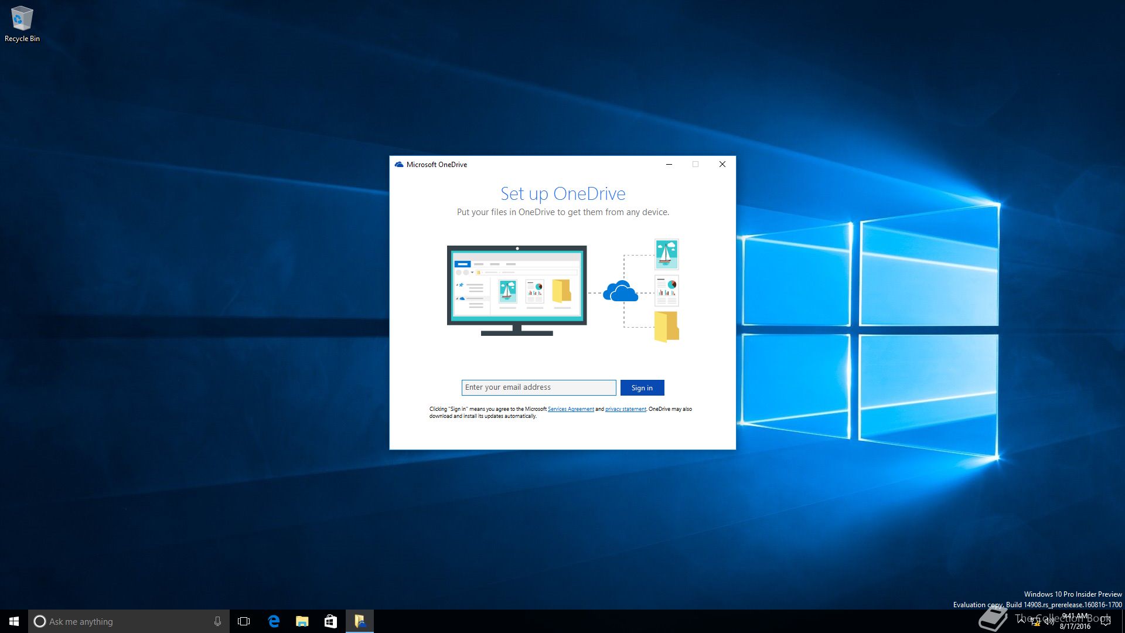This screenshot has height=633, width=1125.
Task: Open the Windows Start menu
Action: point(14,621)
